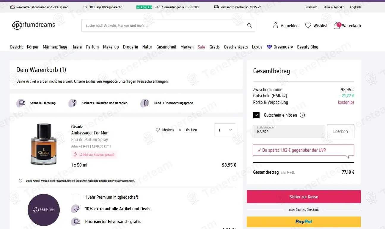
Task: Click into the product search field
Action: pyautogui.click(x=164, y=26)
